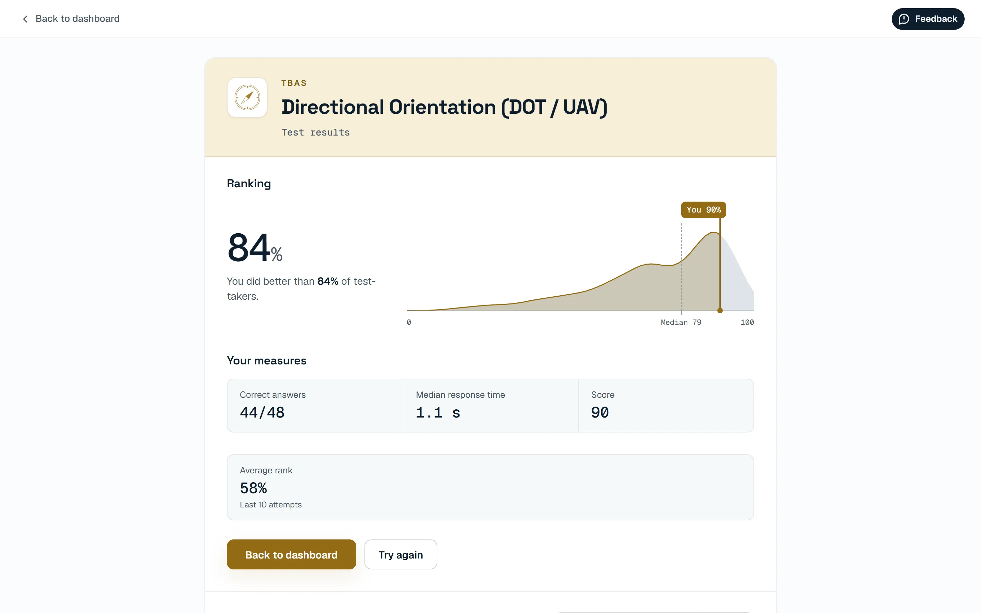Click the Directional Orientation (DOT / UAV) title
The image size is (981, 613).
coord(444,107)
